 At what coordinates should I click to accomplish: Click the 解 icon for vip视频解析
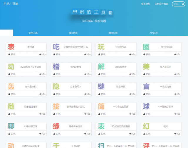(x=101, y=67)
